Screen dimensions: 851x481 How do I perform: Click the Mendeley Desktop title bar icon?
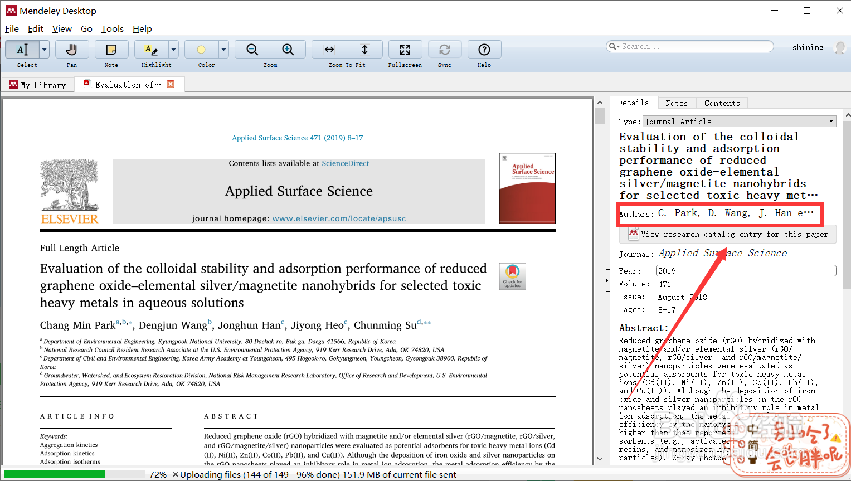[x=11, y=11]
